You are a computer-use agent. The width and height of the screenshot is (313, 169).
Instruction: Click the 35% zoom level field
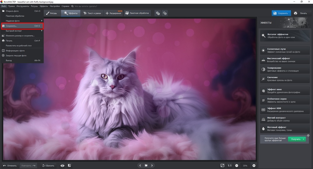click(245, 166)
